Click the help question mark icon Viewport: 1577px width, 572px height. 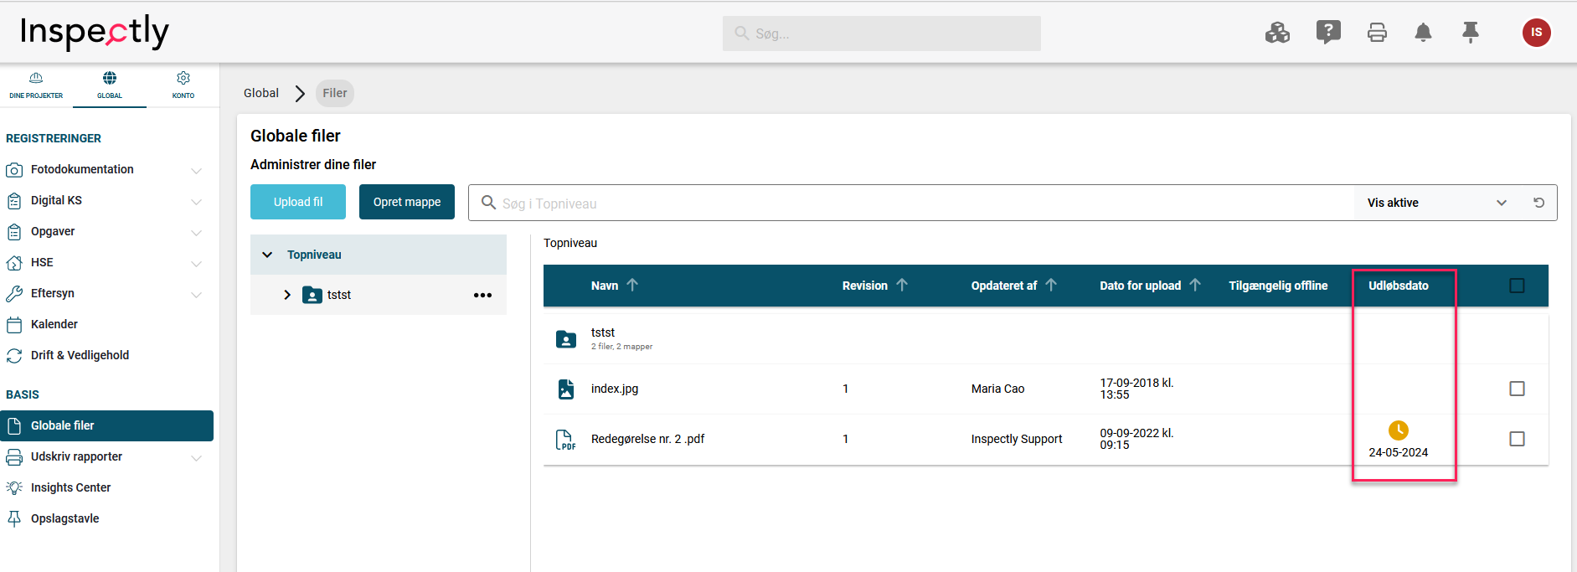[x=1328, y=33]
